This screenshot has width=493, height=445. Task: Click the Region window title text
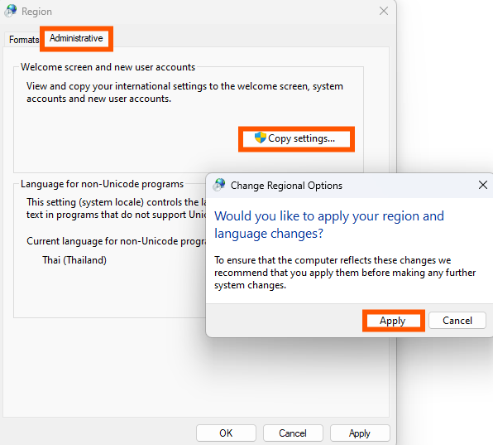click(x=36, y=12)
